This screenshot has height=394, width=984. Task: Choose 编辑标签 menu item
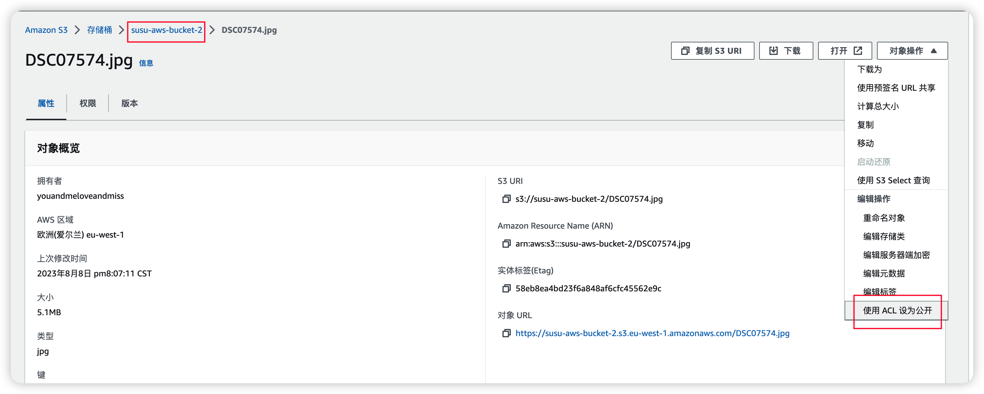896,291
